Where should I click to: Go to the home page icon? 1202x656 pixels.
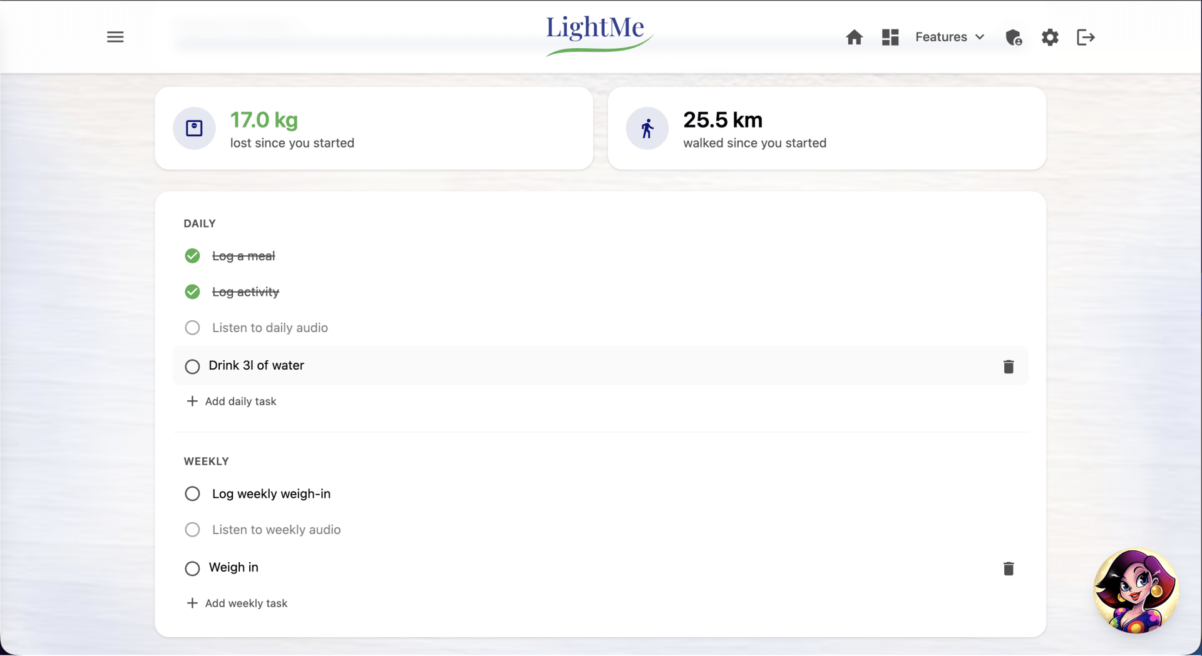click(x=854, y=38)
